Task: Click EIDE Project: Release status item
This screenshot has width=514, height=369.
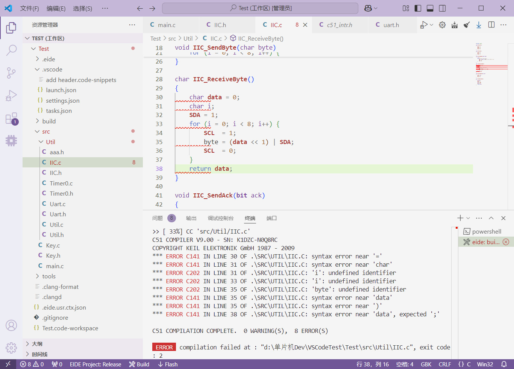Action: tap(96, 364)
